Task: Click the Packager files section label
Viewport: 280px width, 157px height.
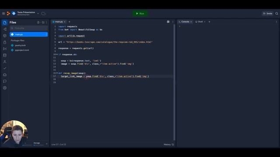Action: click(x=17, y=41)
